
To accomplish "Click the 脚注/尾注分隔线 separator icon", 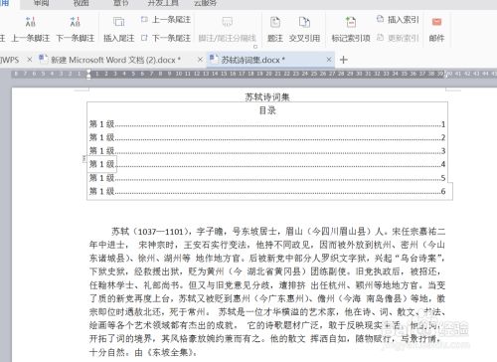I will pos(227,22).
